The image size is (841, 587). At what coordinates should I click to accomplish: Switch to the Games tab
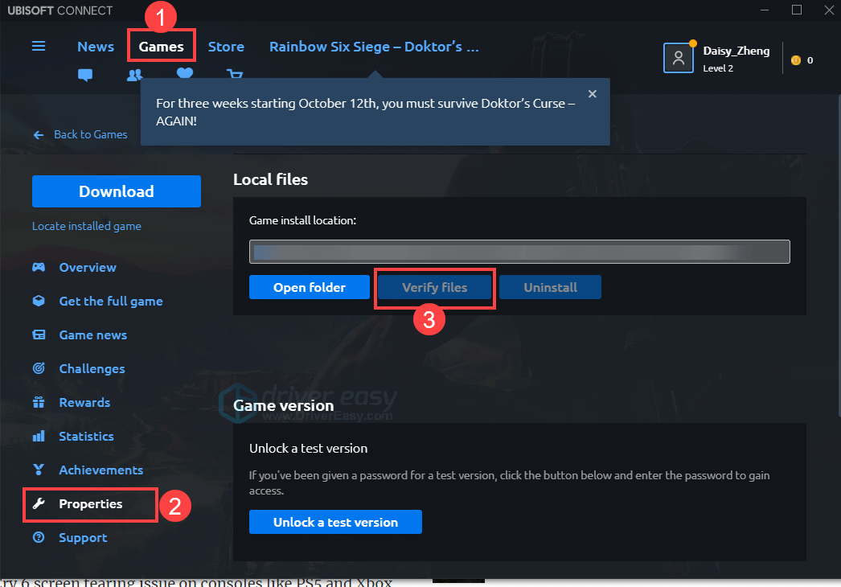162,47
